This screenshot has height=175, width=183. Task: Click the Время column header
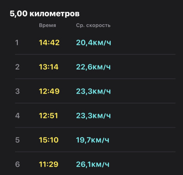pyautogui.click(x=48, y=25)
